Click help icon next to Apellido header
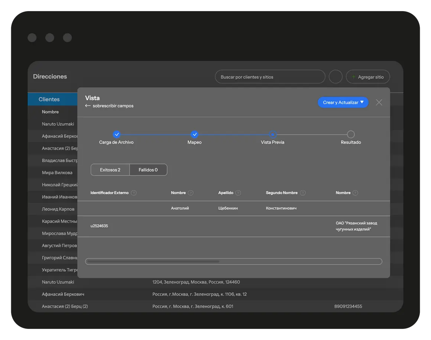This screenshot has width=431, height=340. [x=238, y=193]
